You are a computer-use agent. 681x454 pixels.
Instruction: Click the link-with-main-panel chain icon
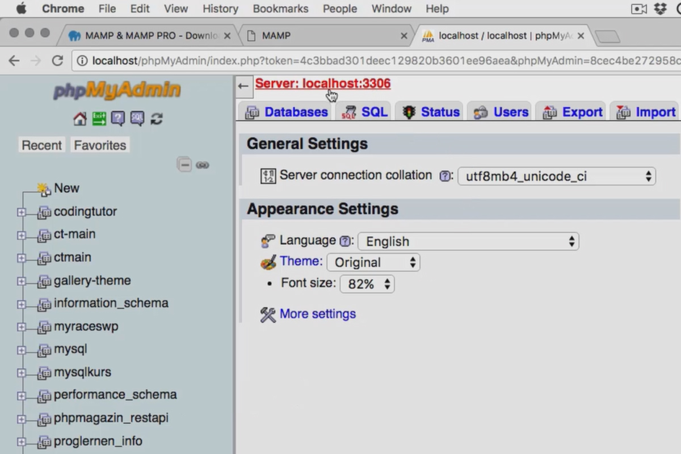pyautogui.click(x=203, y=165)
